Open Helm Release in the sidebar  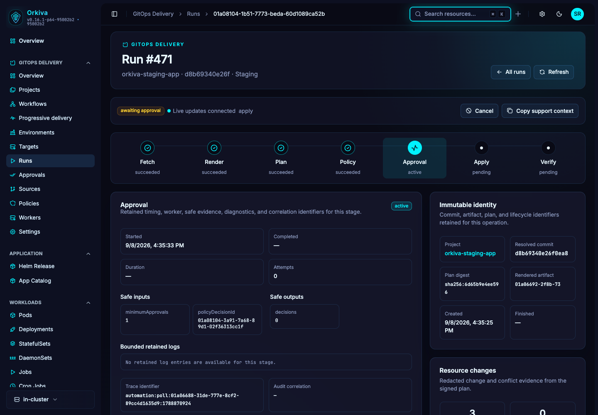point(50,266)
